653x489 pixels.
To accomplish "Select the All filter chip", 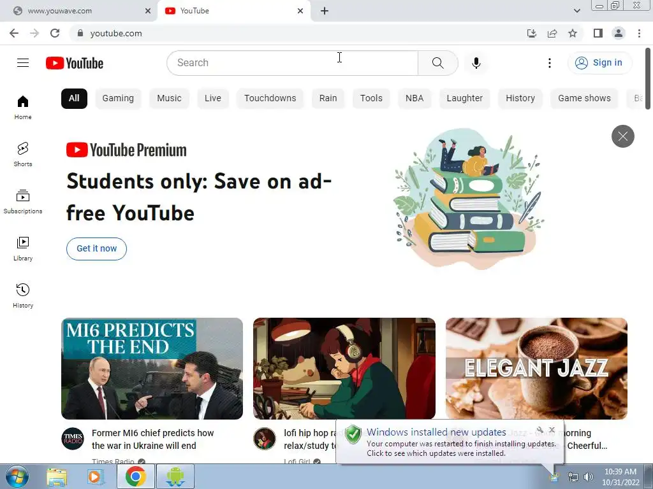I will pos(74,99).
